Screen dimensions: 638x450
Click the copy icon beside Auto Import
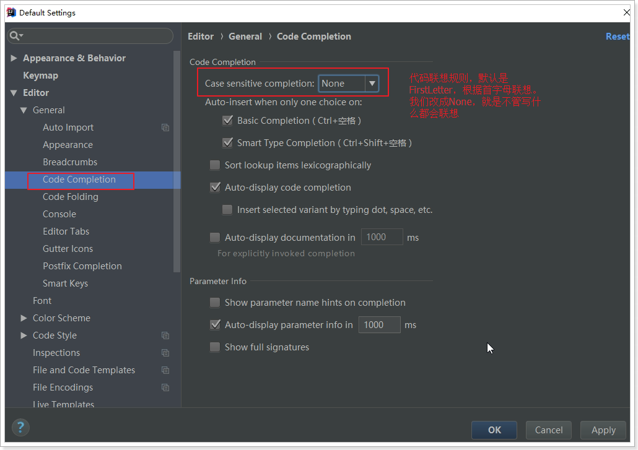pos(165,128)
